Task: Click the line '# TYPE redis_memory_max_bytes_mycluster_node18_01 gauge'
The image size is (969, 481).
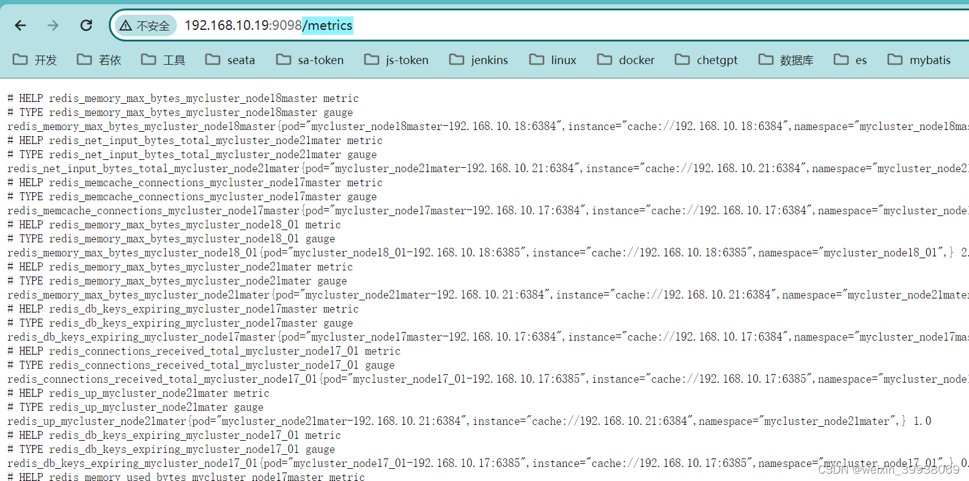Action: coord(171,239)
